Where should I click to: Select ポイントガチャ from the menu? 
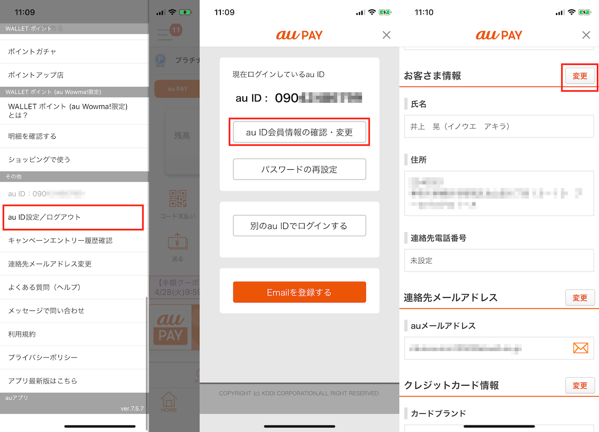click(x=74, y=51)
